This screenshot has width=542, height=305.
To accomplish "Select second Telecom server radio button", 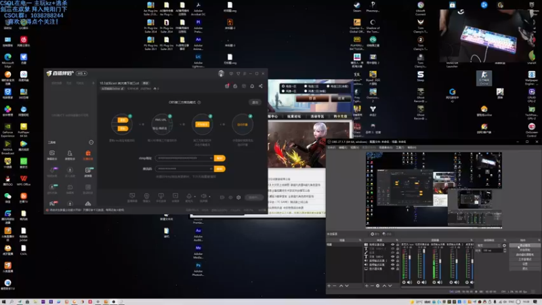I will [x=306, y=86].
